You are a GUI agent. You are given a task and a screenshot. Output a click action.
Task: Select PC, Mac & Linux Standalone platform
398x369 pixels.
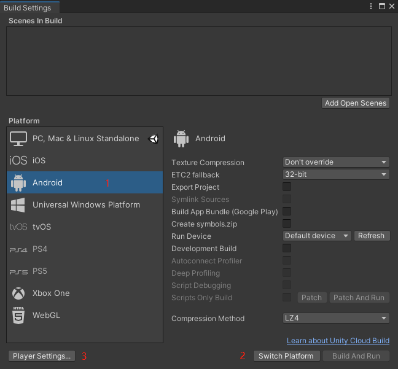click(85, 139)
